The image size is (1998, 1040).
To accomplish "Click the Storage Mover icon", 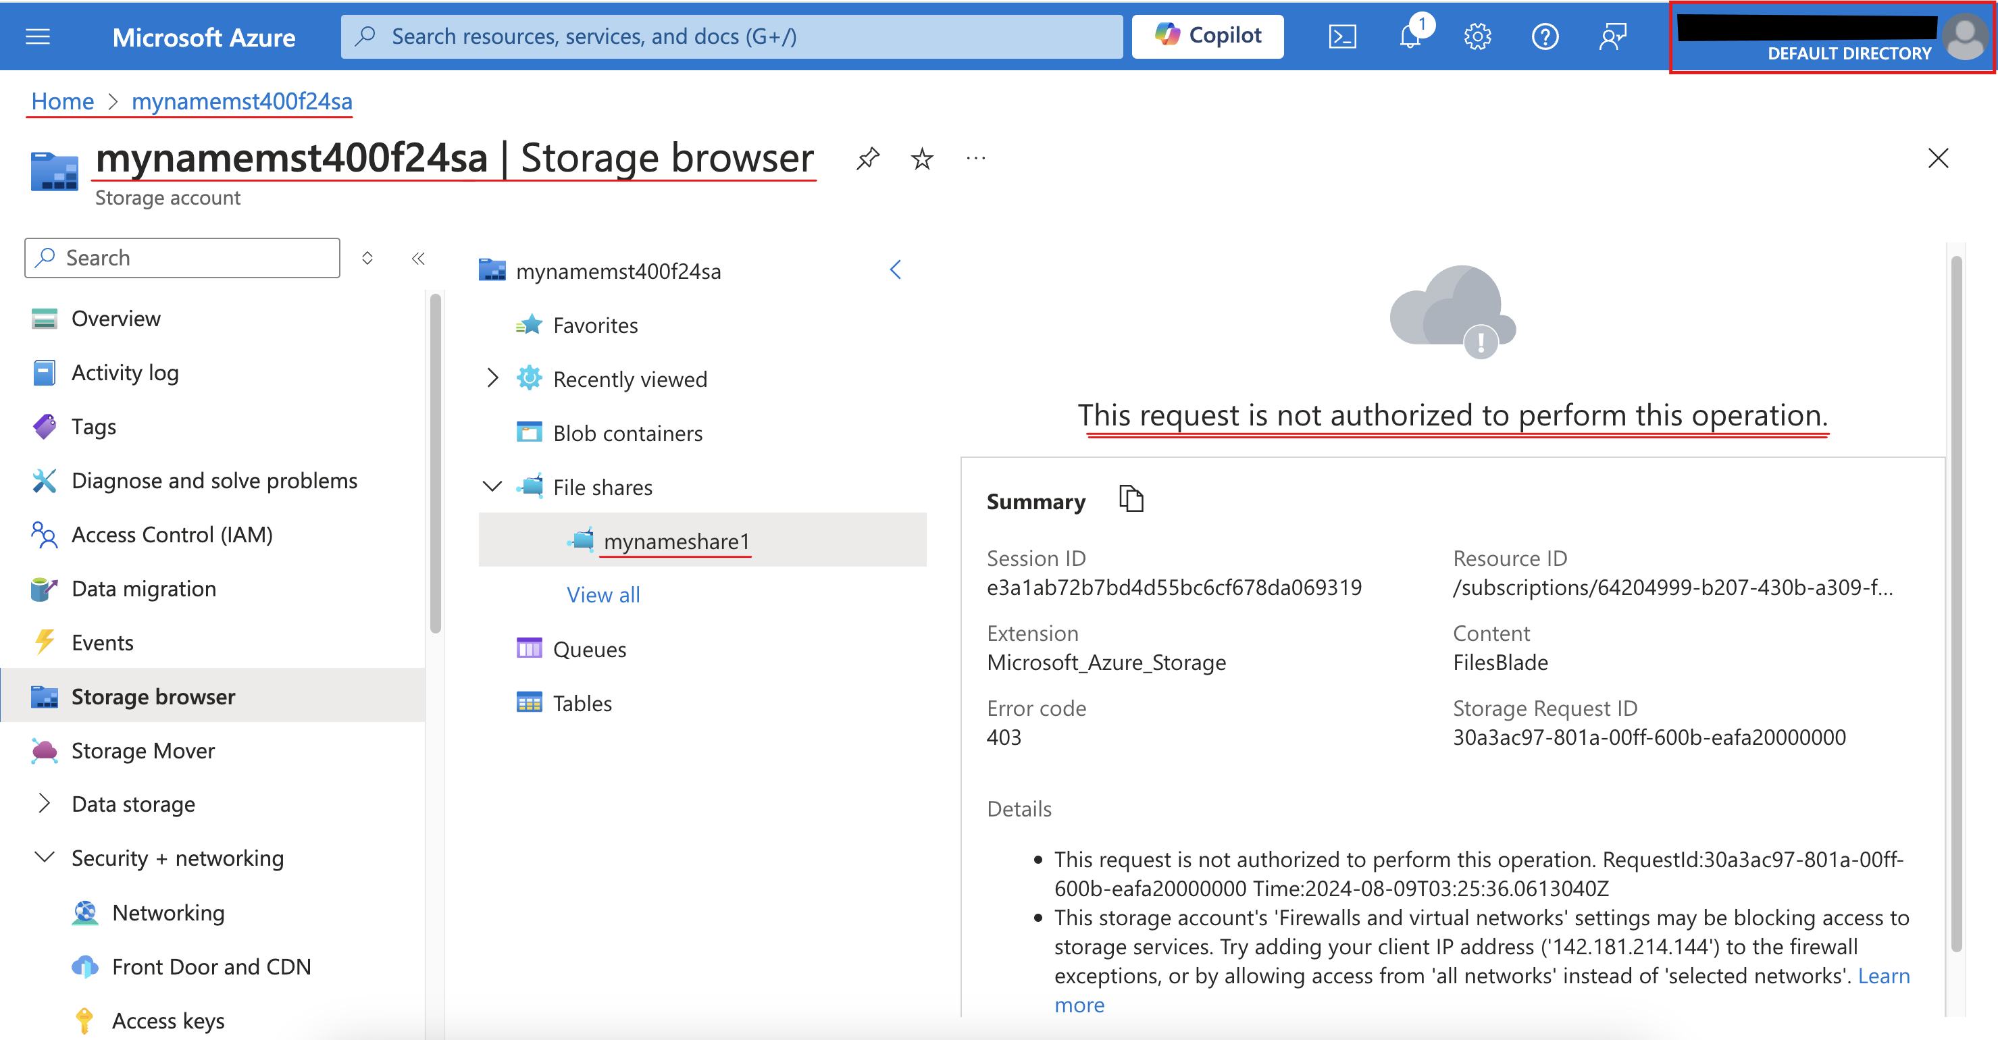I will click(44, 751).
